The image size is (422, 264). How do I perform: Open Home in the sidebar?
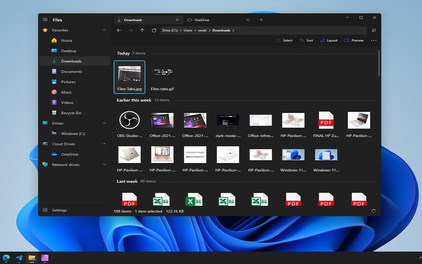pos(74,41)
